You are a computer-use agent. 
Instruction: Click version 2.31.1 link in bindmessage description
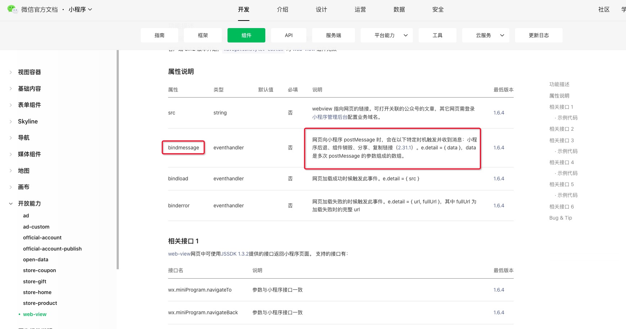coord(405,148)
